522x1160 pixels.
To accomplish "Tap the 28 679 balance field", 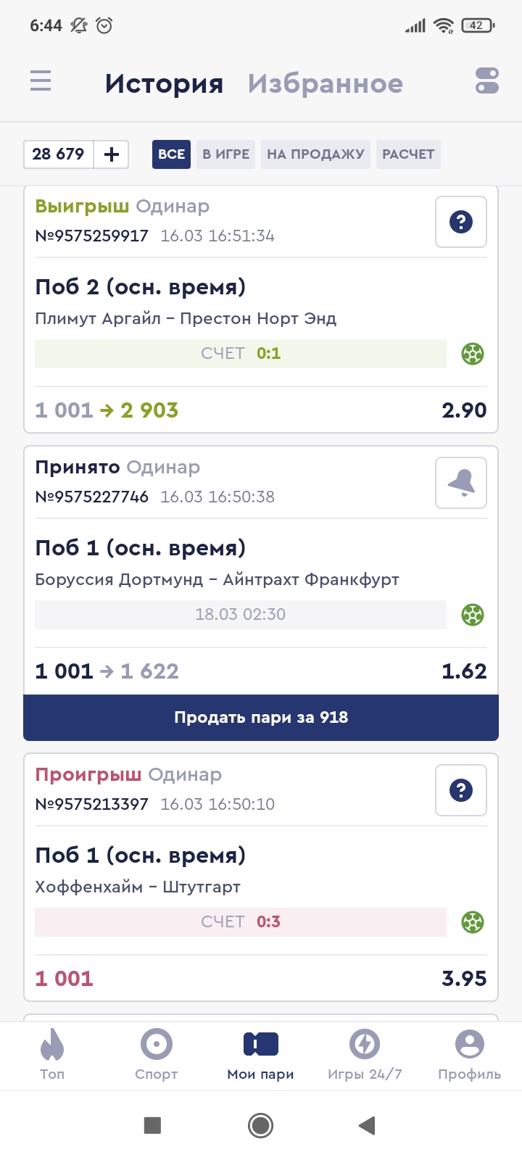I will (59, 154).
